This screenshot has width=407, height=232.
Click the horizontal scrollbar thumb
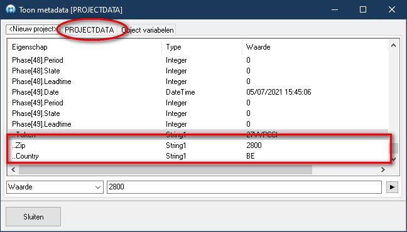click(x=165, y=169)
